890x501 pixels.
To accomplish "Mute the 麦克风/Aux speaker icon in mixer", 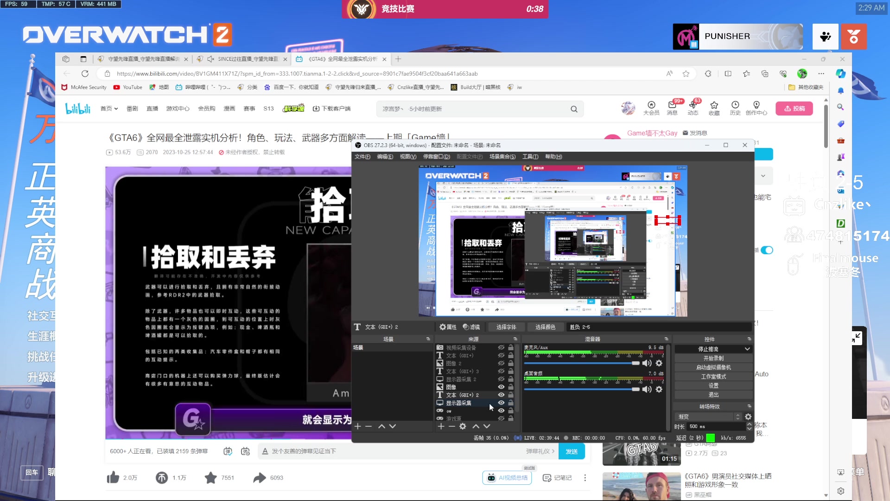I will coord(647,363).
